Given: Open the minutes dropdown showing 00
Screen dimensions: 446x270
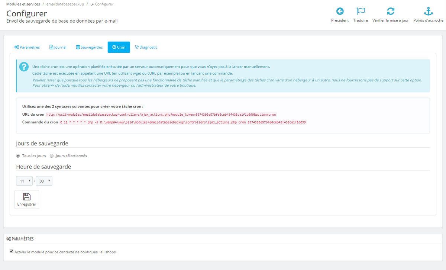Looking at the screenshot, I should [x=43, y=181].
